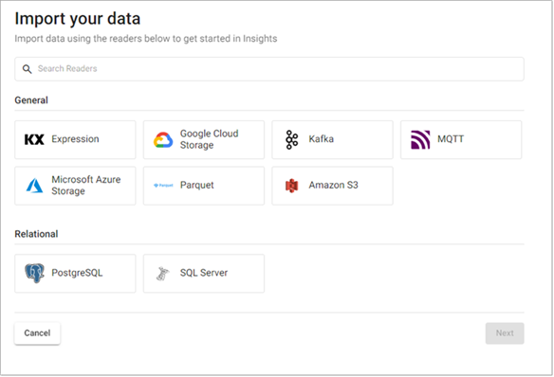Cancel the data import dialog
The width and height of the screenshot is (554, 377).
tap(37, 332)
